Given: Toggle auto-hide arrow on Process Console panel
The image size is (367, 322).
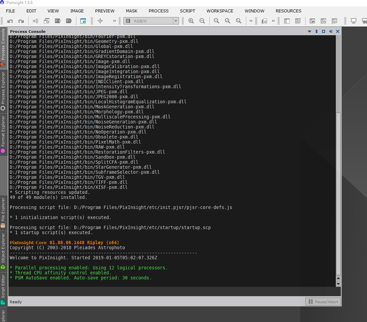Looking at the screenshot, I should click(330, 32).
